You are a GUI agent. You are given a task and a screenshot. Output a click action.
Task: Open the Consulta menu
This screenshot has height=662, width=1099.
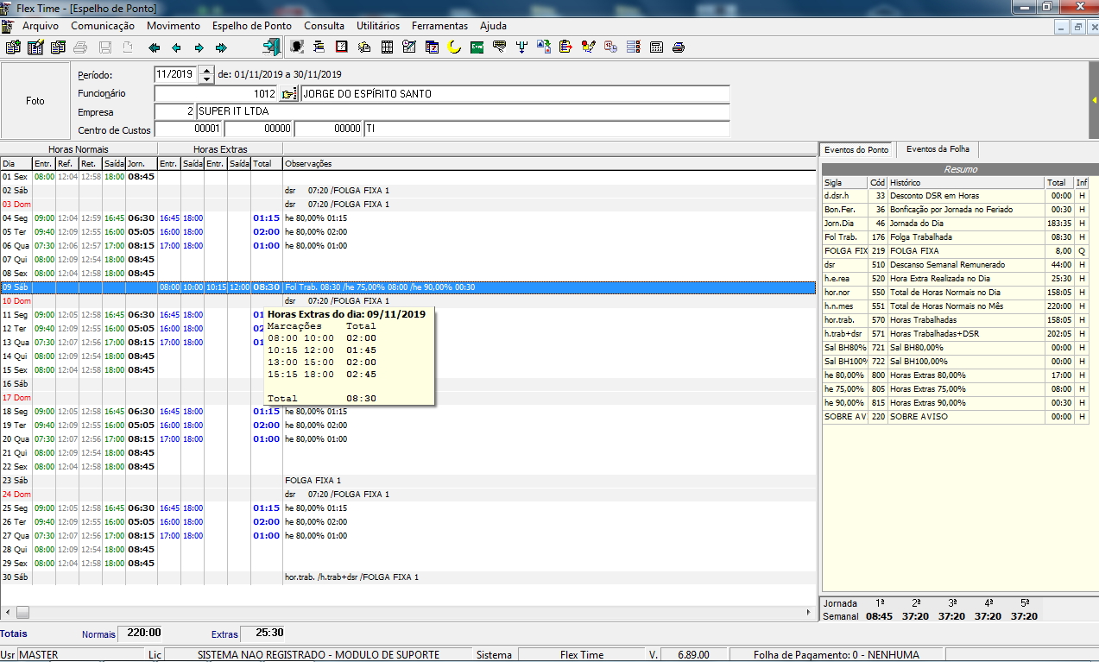(x=324, y=26)
